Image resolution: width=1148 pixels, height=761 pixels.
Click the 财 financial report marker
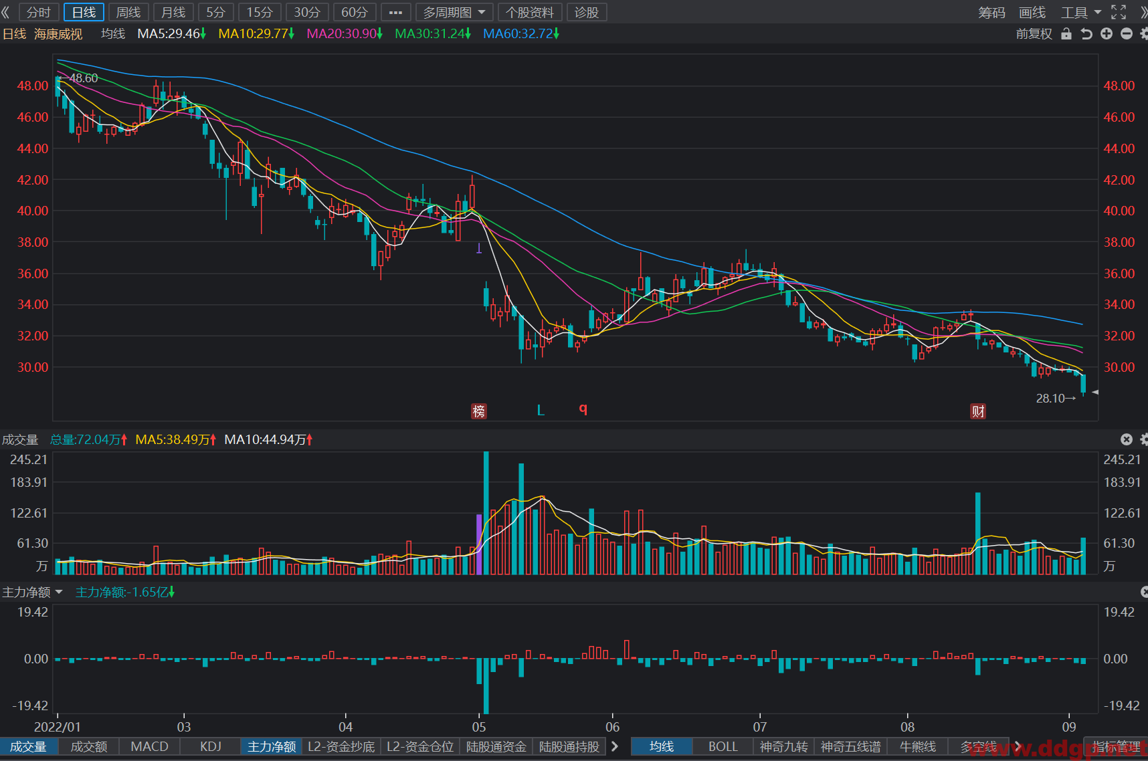tap(978, 411)
